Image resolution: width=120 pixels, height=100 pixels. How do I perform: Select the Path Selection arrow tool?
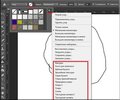[2, 84]
